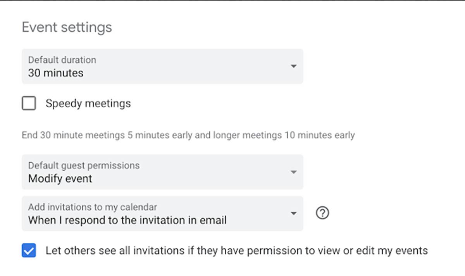The image size is (465, 276).
Task: Select the 30 minutes duration value
Action: pos(55,73)
